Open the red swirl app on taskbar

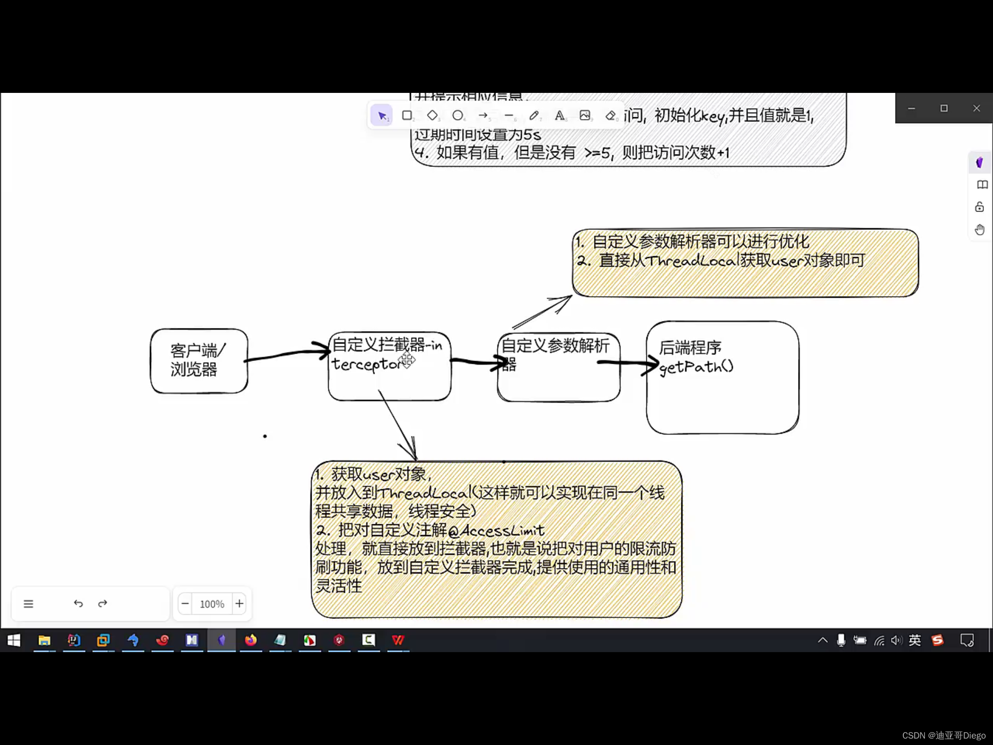pyautogui.click(x=162, y=640)
